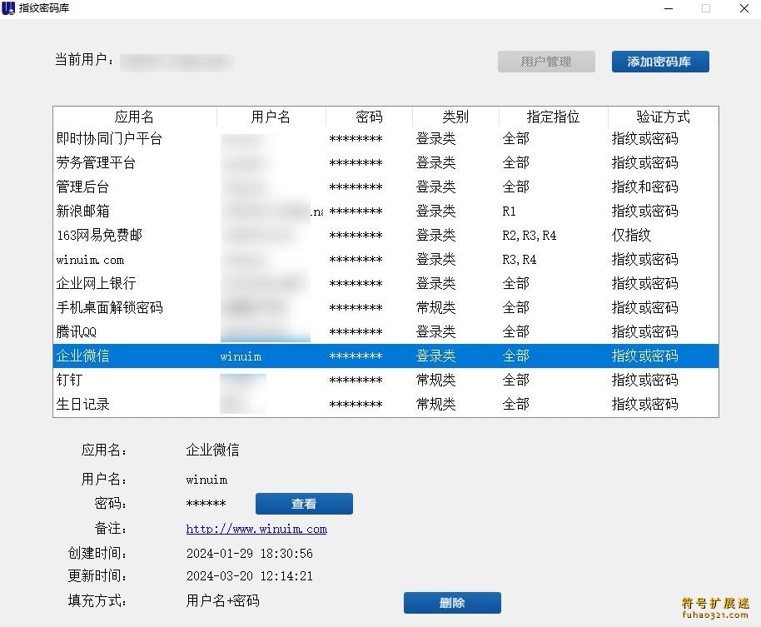761x627 pixels.
Task: Click the 指定指位 column header
Action: tap(553, 117)
